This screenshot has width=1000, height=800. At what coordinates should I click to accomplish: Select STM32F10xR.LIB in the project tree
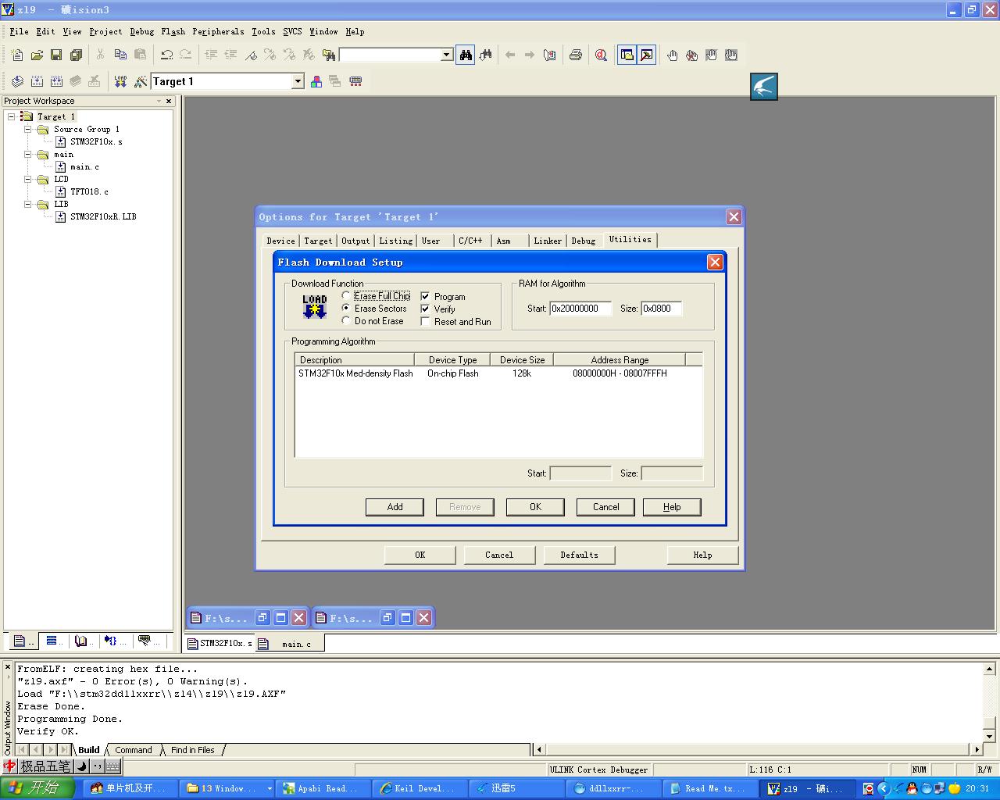pyautogui.click(x=103, y=216)
